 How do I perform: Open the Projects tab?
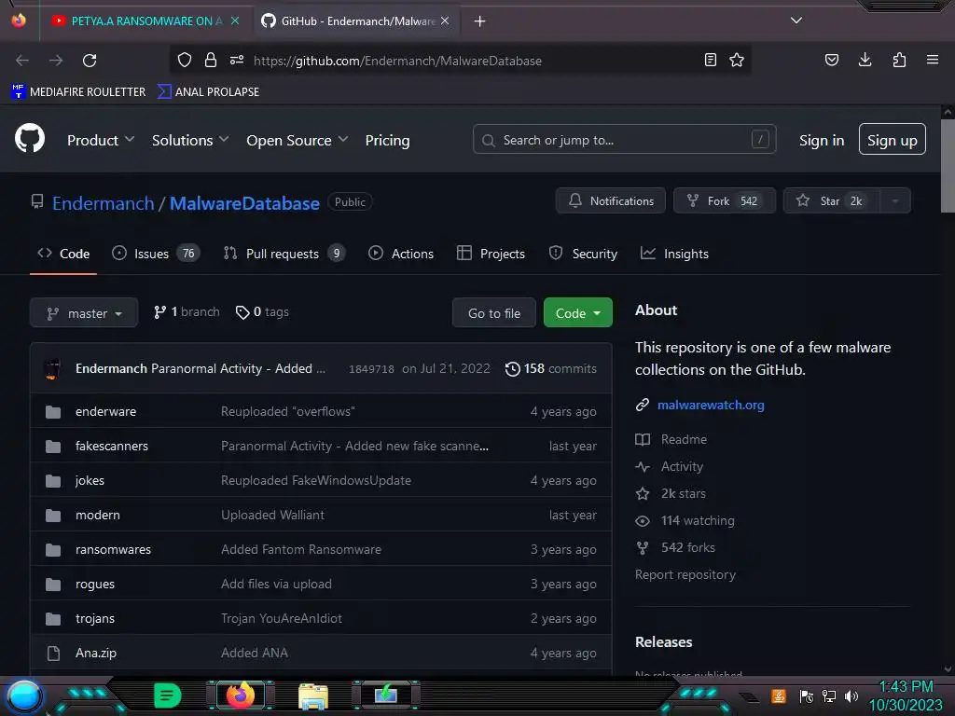point(491,254)
